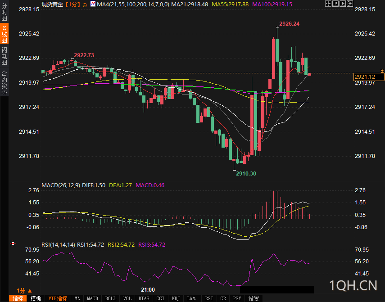This screenshot has width=385, height=302.
Task: Switch to the 模板 bottom tab
Action: (x=36, y=298)
